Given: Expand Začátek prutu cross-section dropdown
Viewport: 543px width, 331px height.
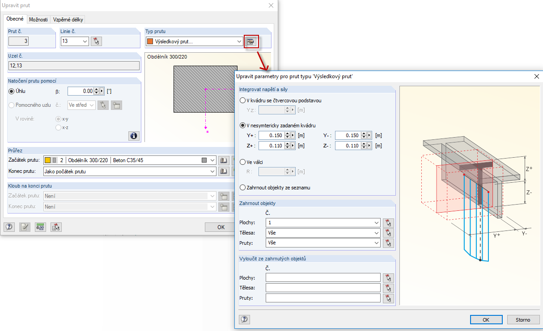Looking at the screenshot, I should tap(212, 160).
